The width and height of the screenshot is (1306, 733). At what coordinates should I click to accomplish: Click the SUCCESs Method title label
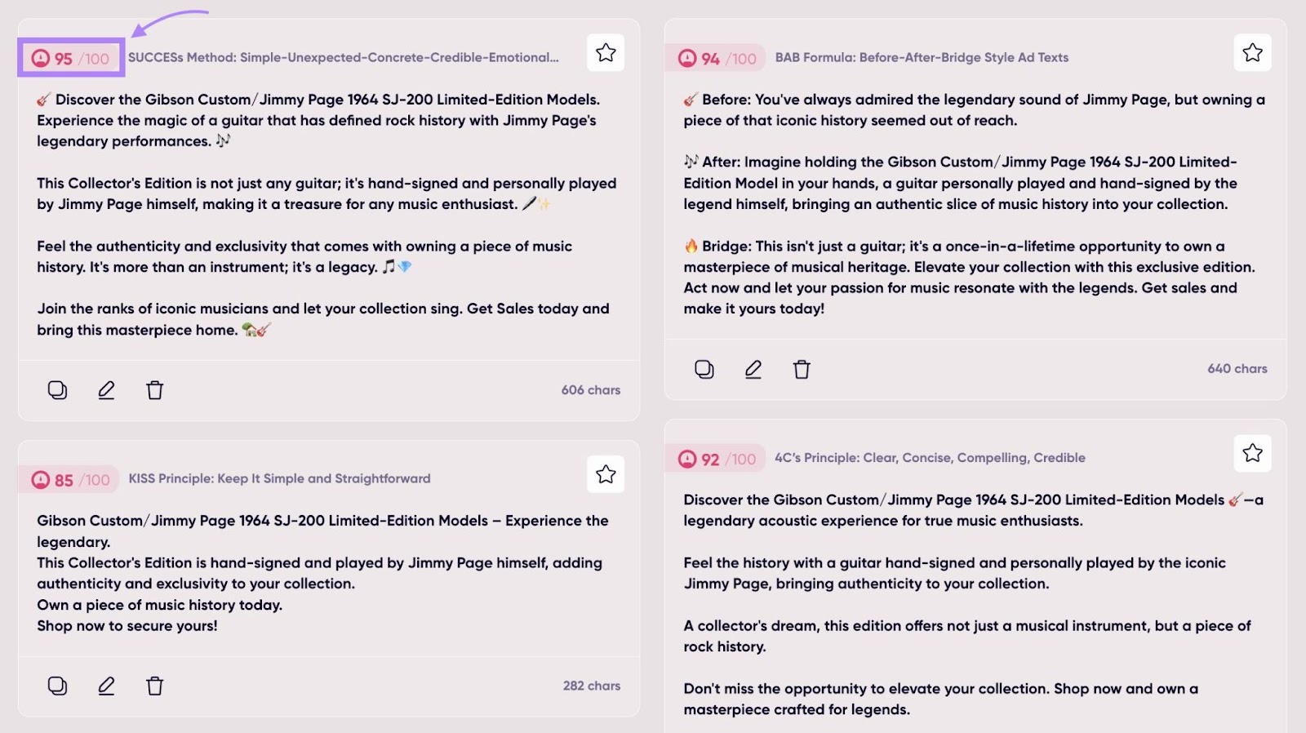click(x=343, y=57)
